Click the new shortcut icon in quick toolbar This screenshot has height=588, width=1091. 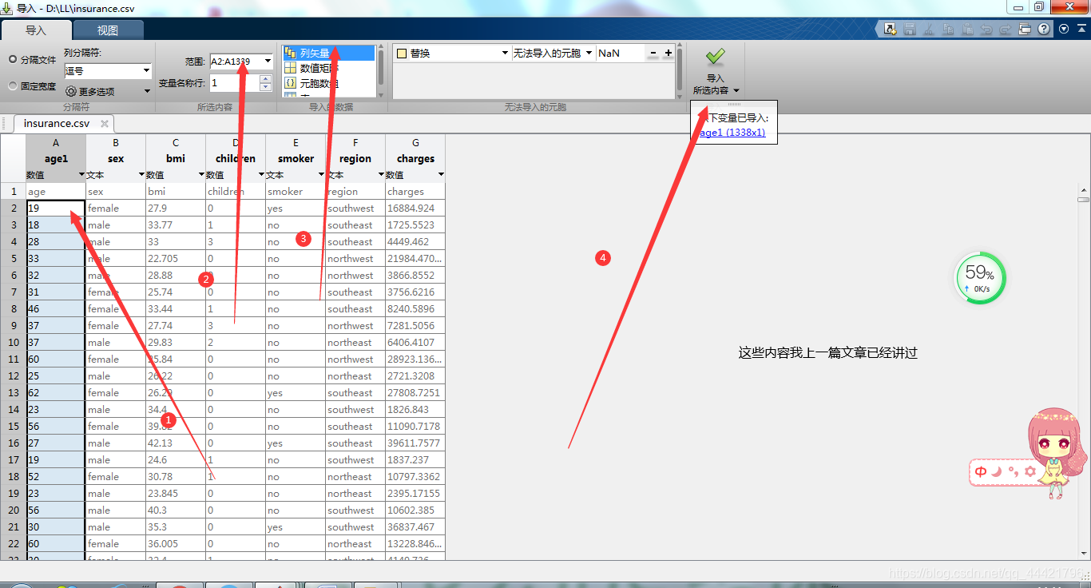pos(890,30)
